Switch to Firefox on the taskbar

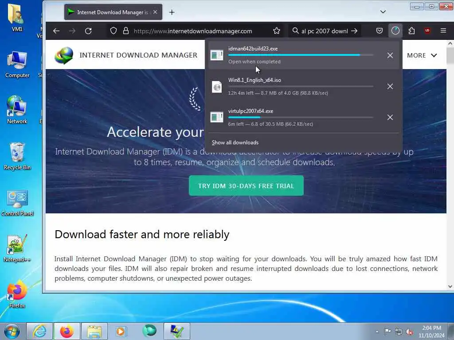click(67, 331)
